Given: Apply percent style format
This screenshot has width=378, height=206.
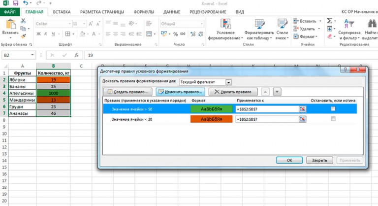Looking at the screenshot, I should [176, 34].
